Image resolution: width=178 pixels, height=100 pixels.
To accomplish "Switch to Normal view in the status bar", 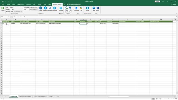I will coord(153,99).
